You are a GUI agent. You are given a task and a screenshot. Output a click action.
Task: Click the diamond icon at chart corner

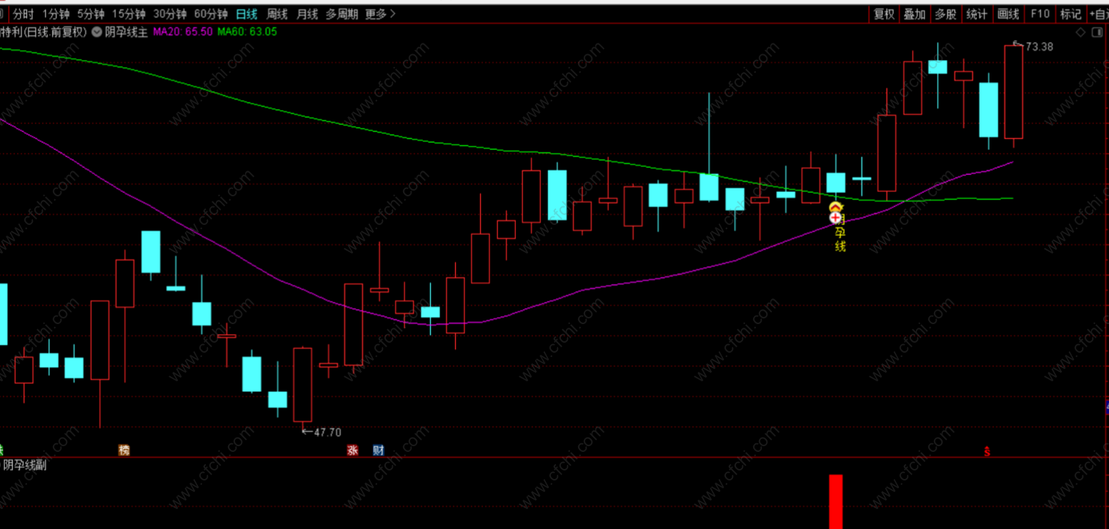tap(1082, 33)
